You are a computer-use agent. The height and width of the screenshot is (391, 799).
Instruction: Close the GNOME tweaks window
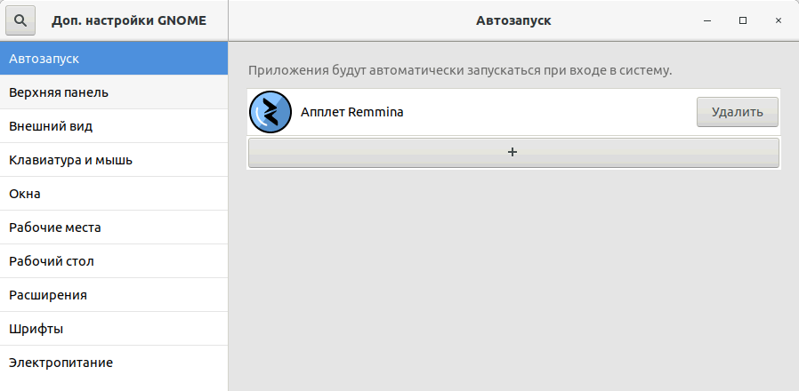(x=779, y=20)
